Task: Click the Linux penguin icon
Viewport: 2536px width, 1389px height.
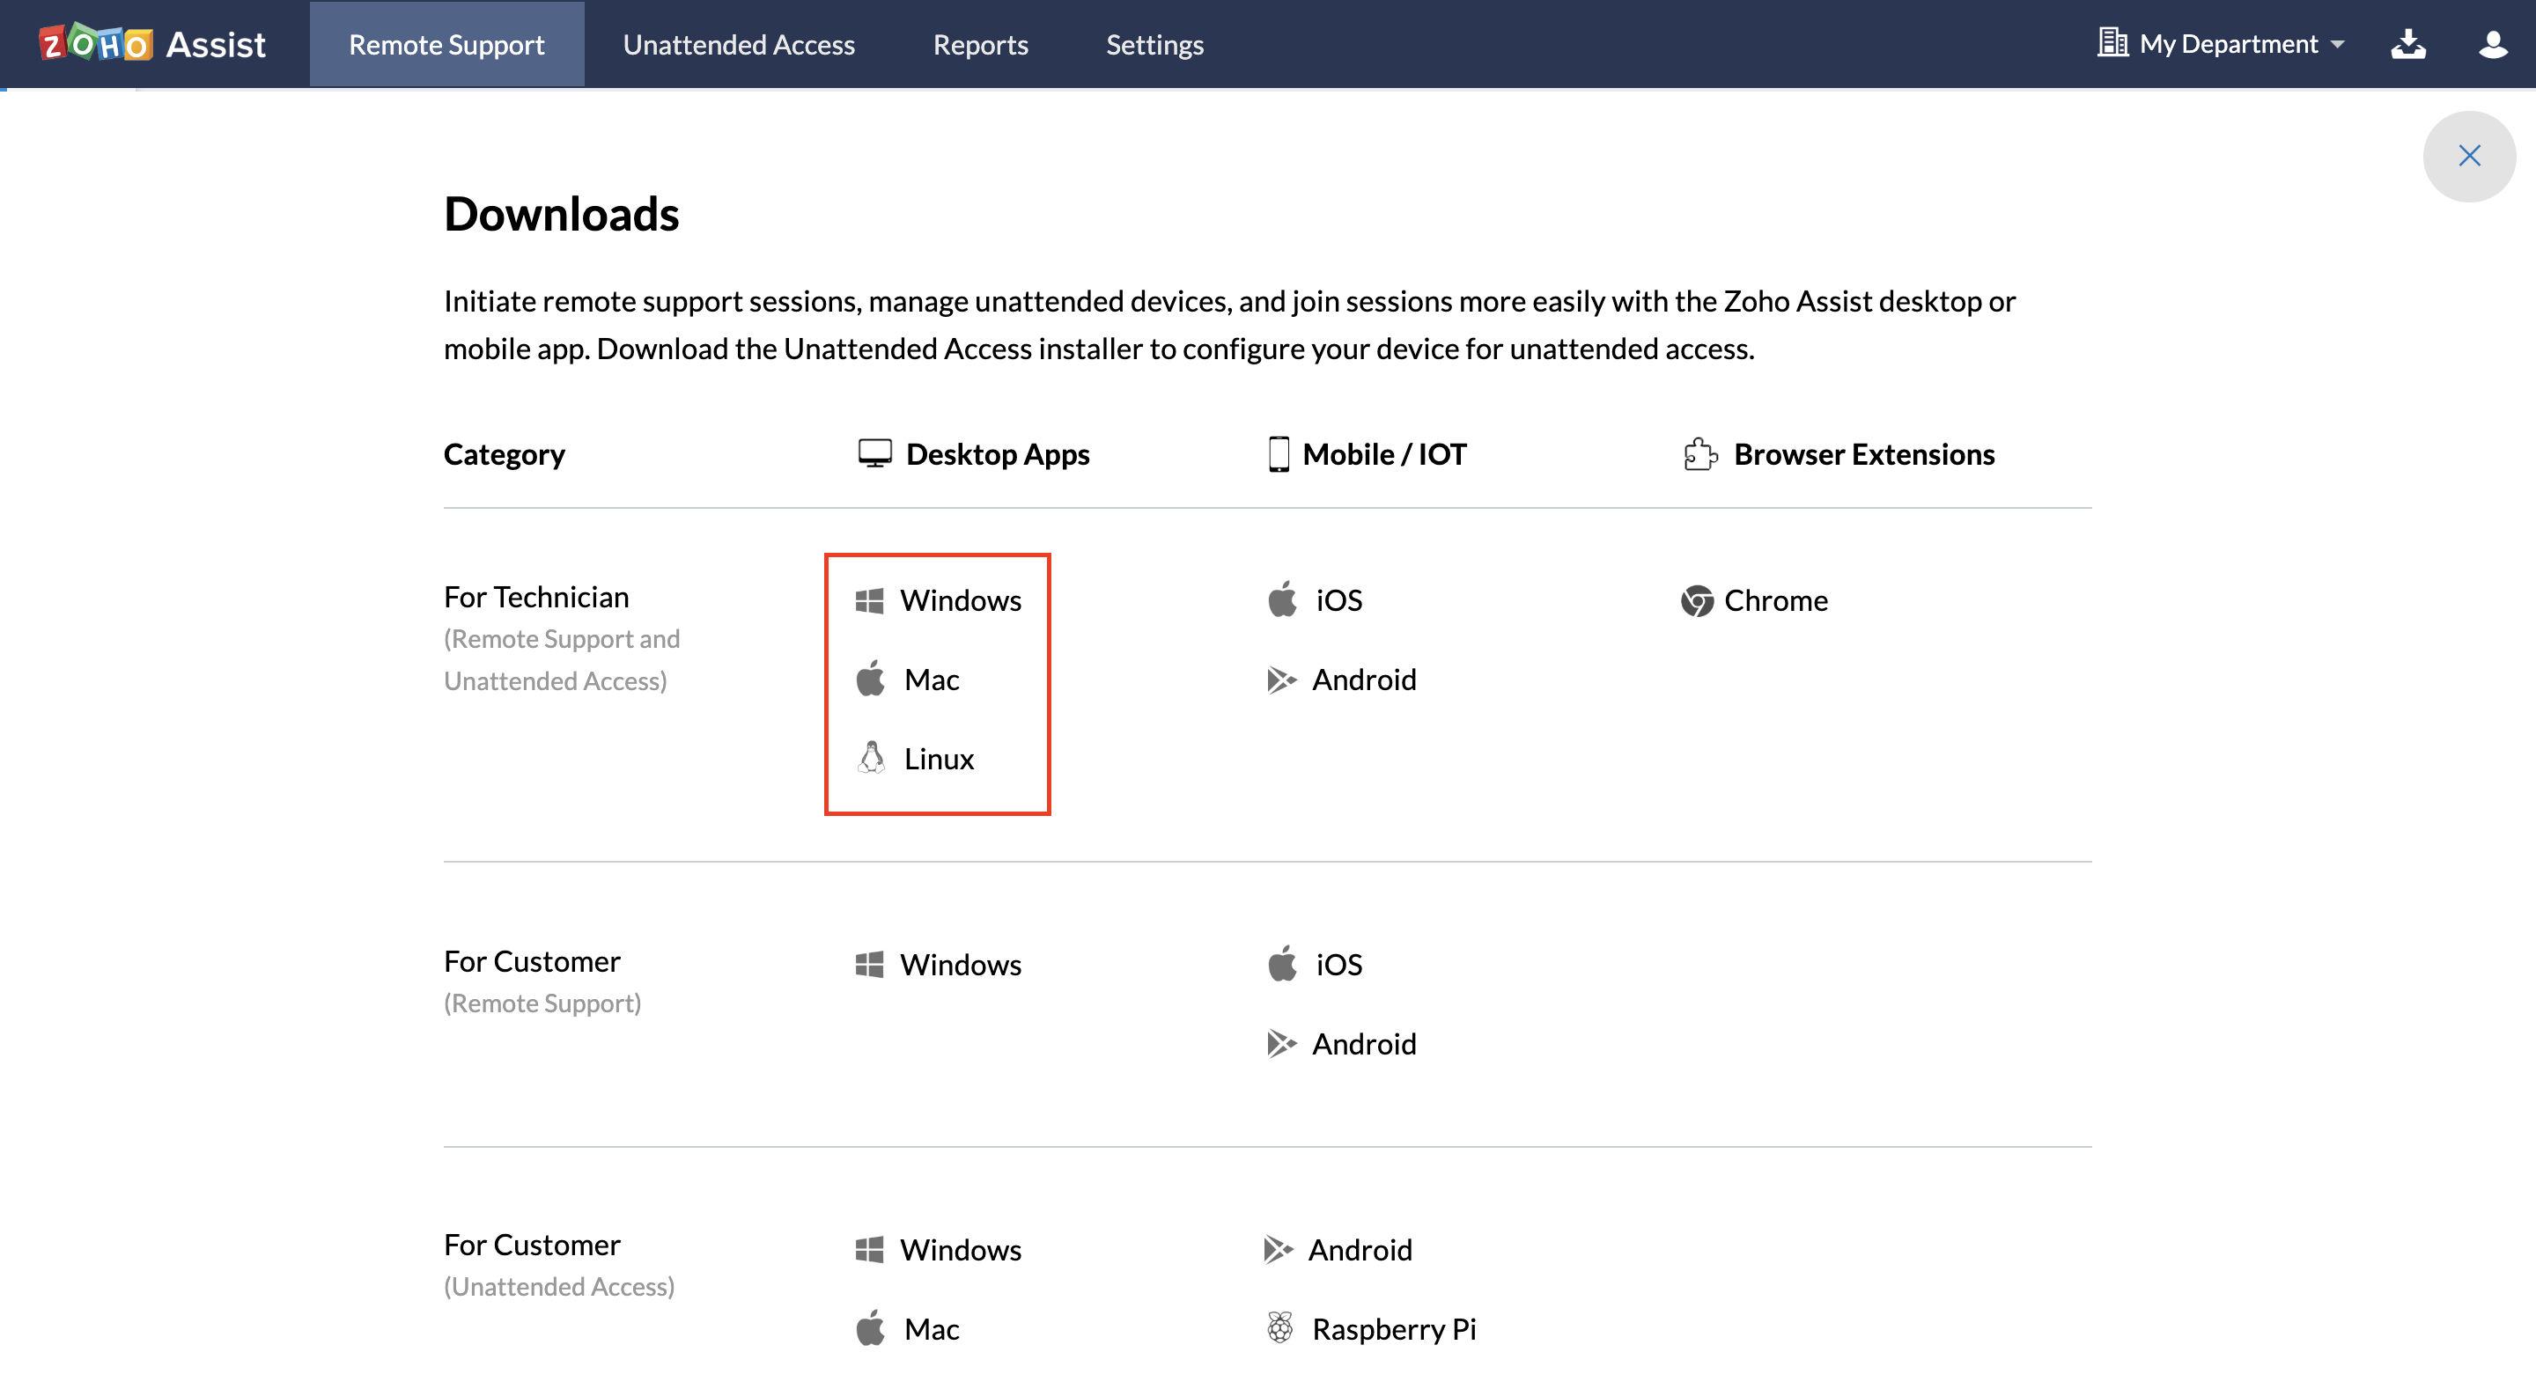Action: pyautogui.click(x=871, y=758)
